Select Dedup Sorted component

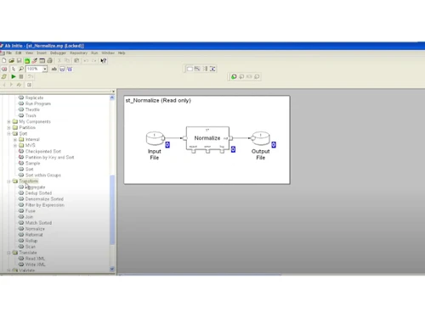click(38, 193)
